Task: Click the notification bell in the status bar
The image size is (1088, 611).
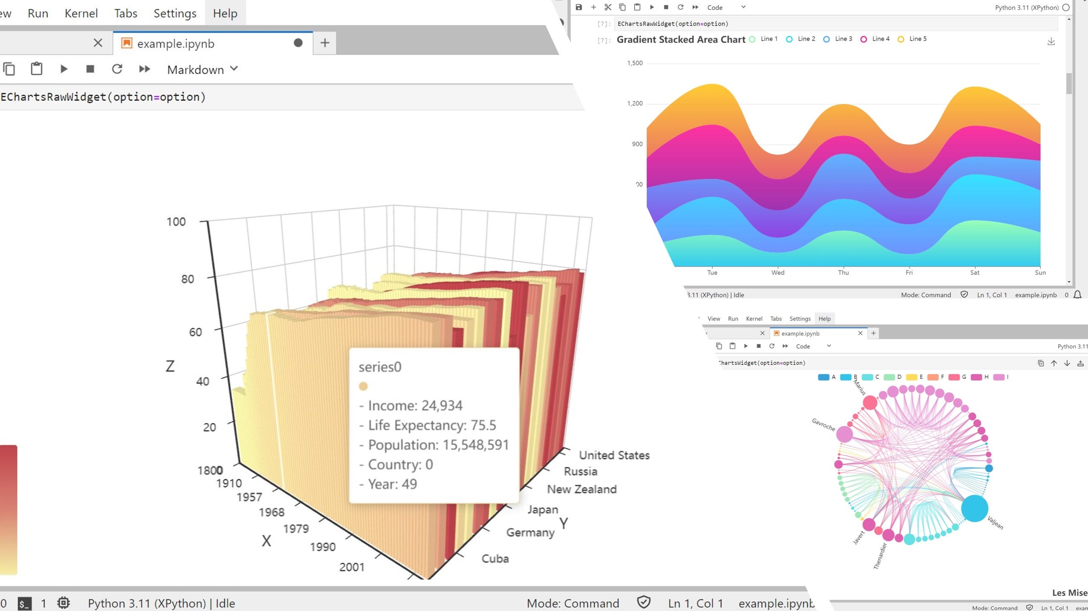Action: 1077,295
